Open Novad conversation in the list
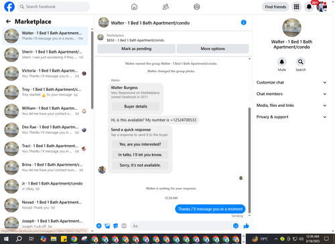Viewport: 335px width, 244px height. (45, 205)
